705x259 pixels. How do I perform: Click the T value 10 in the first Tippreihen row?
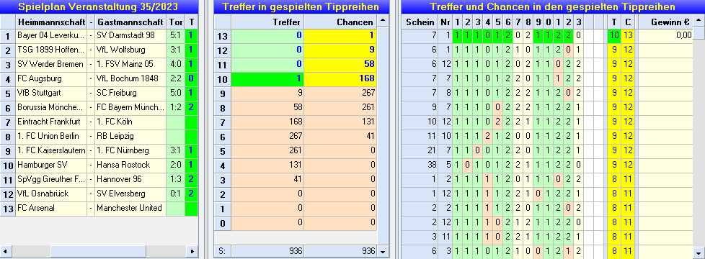(x=614, y=35)
